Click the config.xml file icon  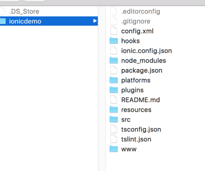(x=114, y=31)
